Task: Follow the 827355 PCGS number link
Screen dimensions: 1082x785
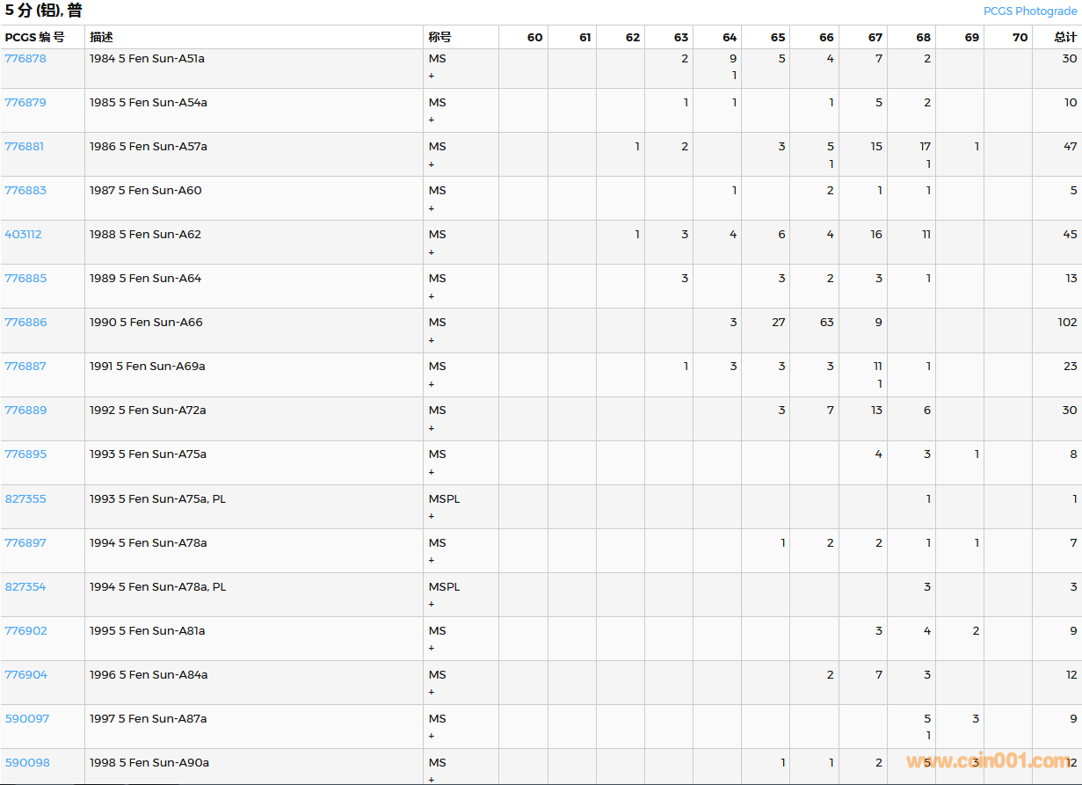Action: 25,499
